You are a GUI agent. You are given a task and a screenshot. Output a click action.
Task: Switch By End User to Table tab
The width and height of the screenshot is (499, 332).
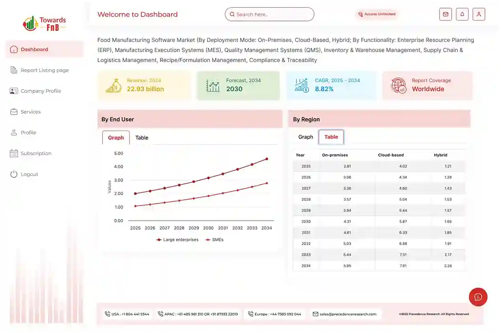141,138
